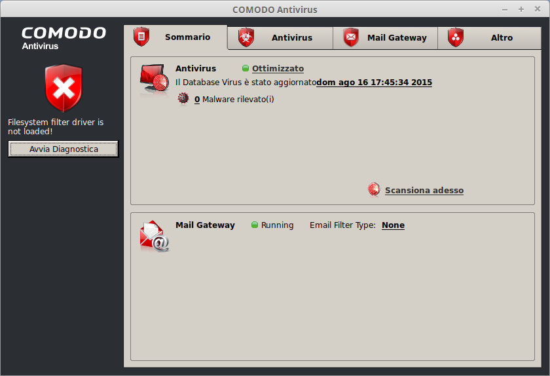The height and width of the screenshot is (376, 550).
Task: Open the Altro tab
Action: click(x=489, y=37)
